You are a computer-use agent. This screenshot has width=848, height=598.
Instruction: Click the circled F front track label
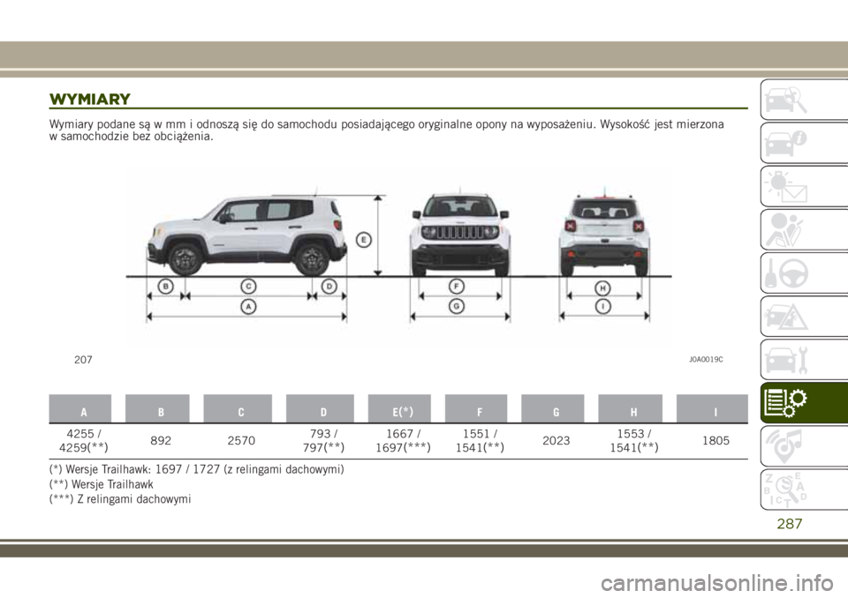[x=457, y=286]
